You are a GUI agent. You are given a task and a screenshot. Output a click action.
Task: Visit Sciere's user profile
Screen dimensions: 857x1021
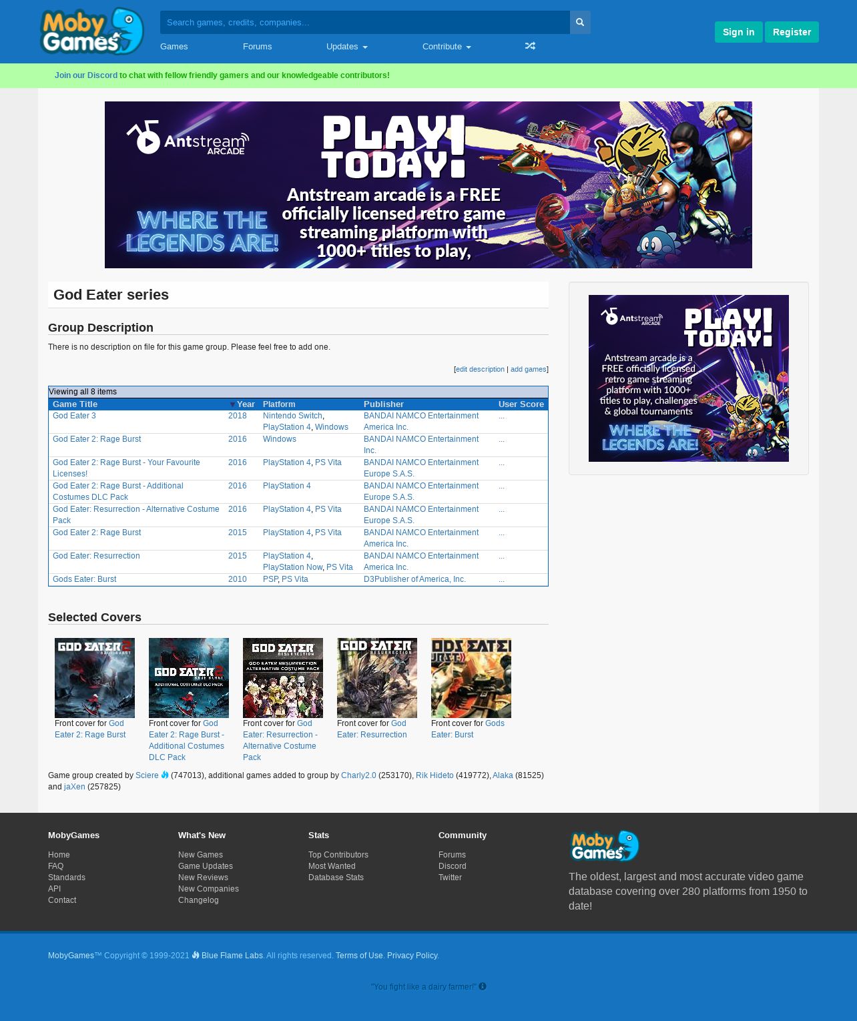coord(147,775)
